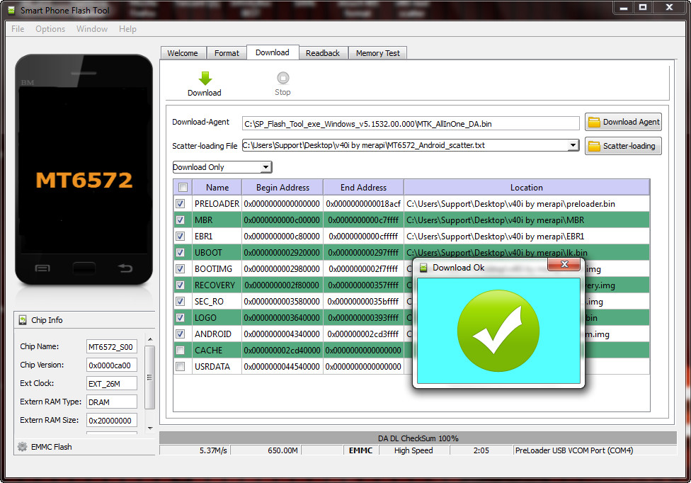Click the Scatter-loading browse button
Viewport: 691px width, 483px height.
pos(623,146)
